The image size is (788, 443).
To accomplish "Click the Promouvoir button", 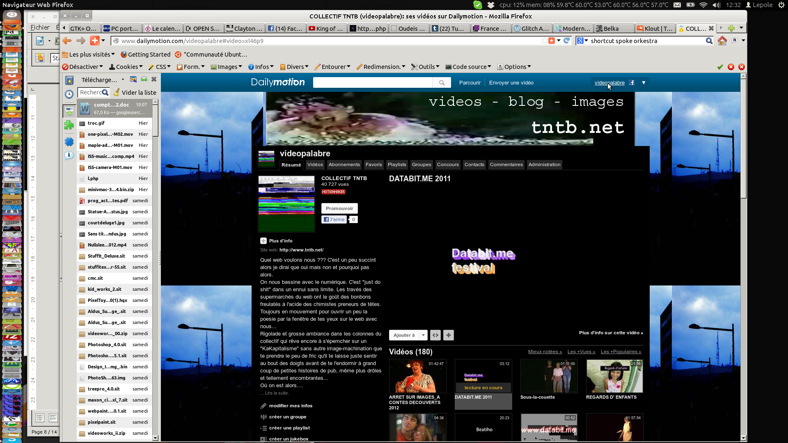I will click(339, 208).
